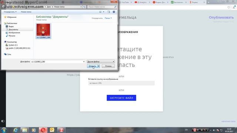Open Windows Explorer from the taskbar
The width and height of the screenshot is (237, 133).
[24, 130]
